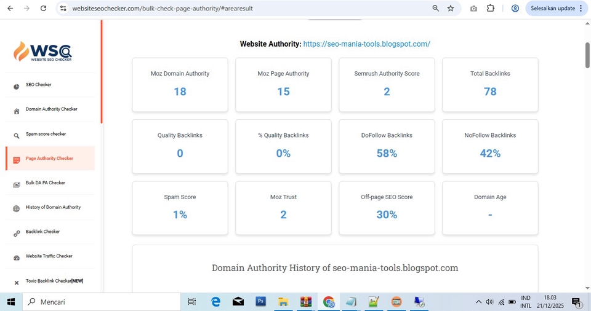
Task: Bookmark this page with the star icon
Action: 451,9
